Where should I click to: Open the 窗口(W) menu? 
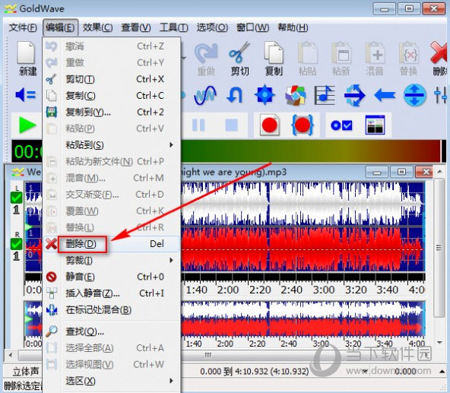tap(252, 27)
